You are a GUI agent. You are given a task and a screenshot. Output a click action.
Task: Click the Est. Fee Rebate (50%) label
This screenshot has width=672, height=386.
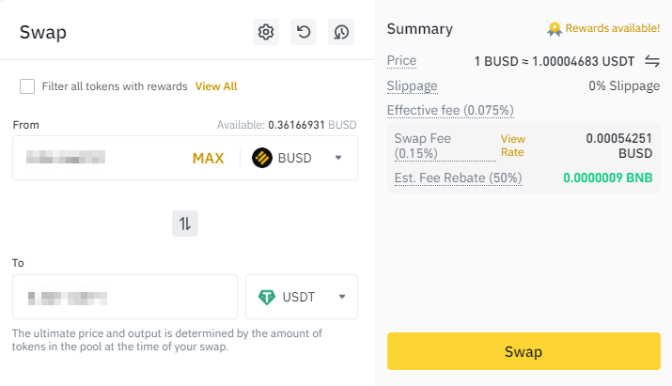[458, 178]
